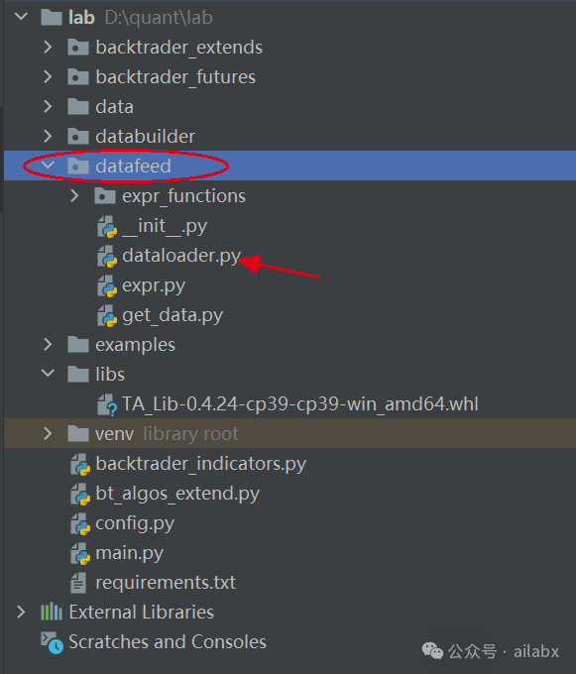Collapse the datafeed folder
The height and width of the screenshot is (674, 576).
tap(48, 166)
